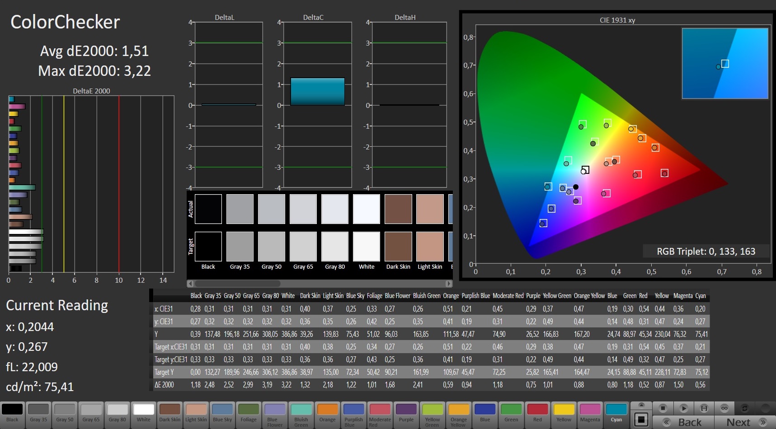Image resolution: width=776 pixels, height=429 pixels.
Task: Click the stop measurement icon
Action: [x=663, y=408]
